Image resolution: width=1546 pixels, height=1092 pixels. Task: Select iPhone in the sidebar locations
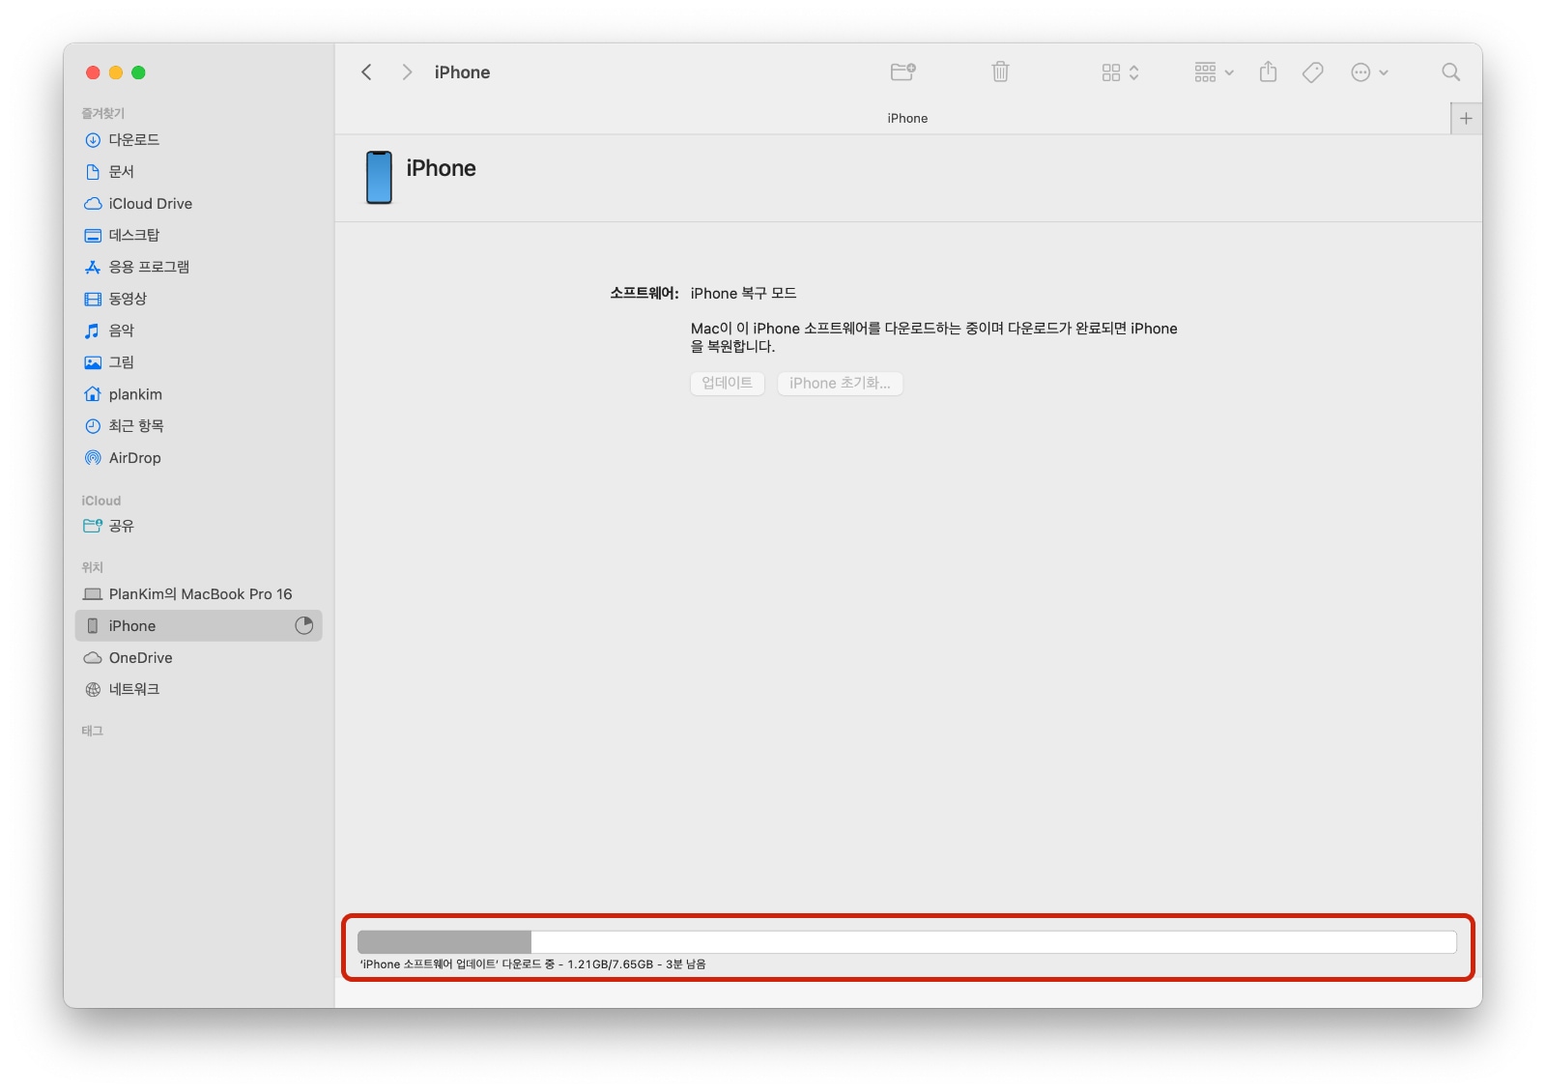tap(198, 626)
